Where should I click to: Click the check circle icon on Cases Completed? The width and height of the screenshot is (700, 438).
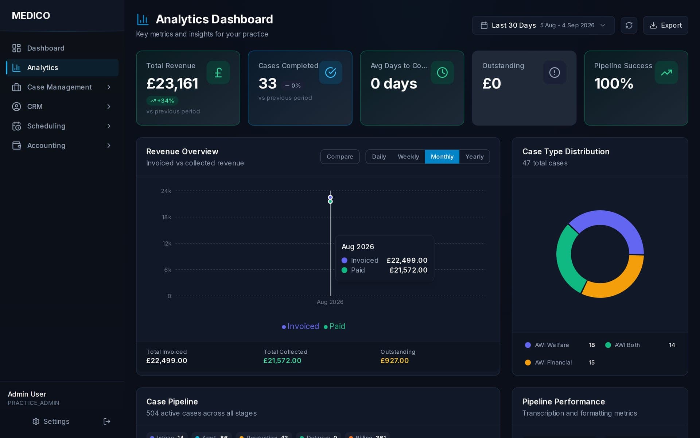click(330, 73)
